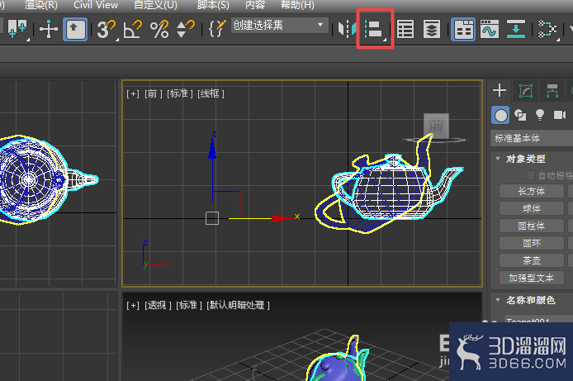Open the 创建选择集 dropdown
This screenshot has width=573, height=381.
(279, 26)
